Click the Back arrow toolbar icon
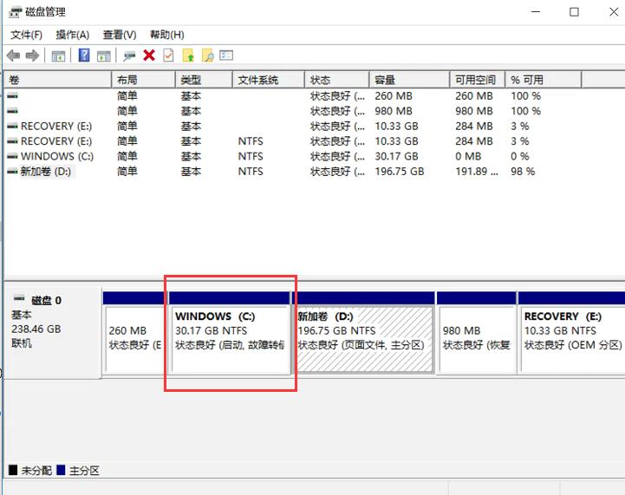Screen dimensions: 625x495 click(x=14, y=55)
